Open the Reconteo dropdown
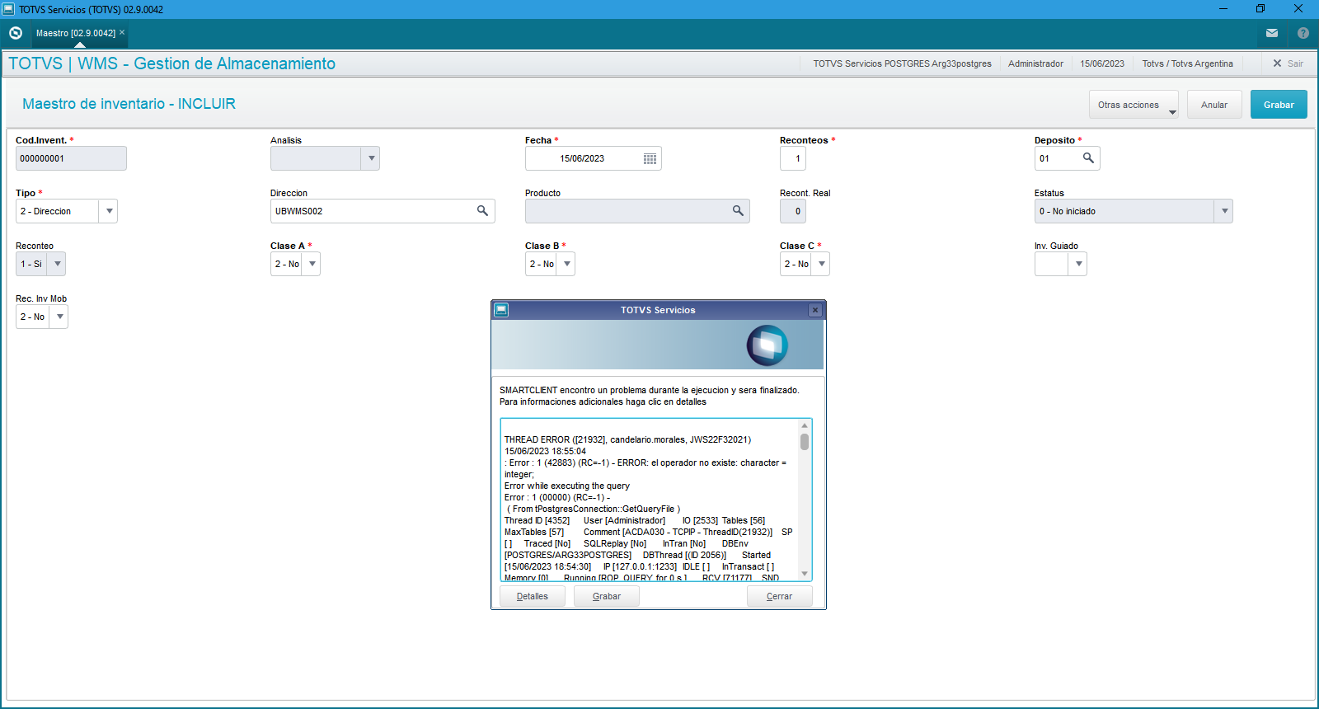This screenshot has height=709, width=1319. pyautogui.click(x=57, y=264)
